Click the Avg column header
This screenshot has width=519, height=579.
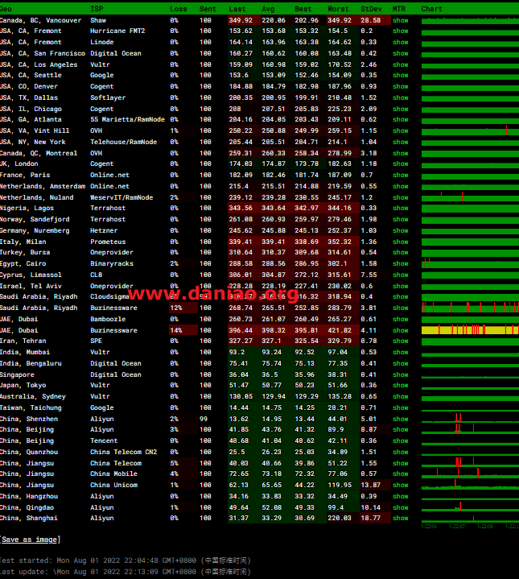pos(268,9)
